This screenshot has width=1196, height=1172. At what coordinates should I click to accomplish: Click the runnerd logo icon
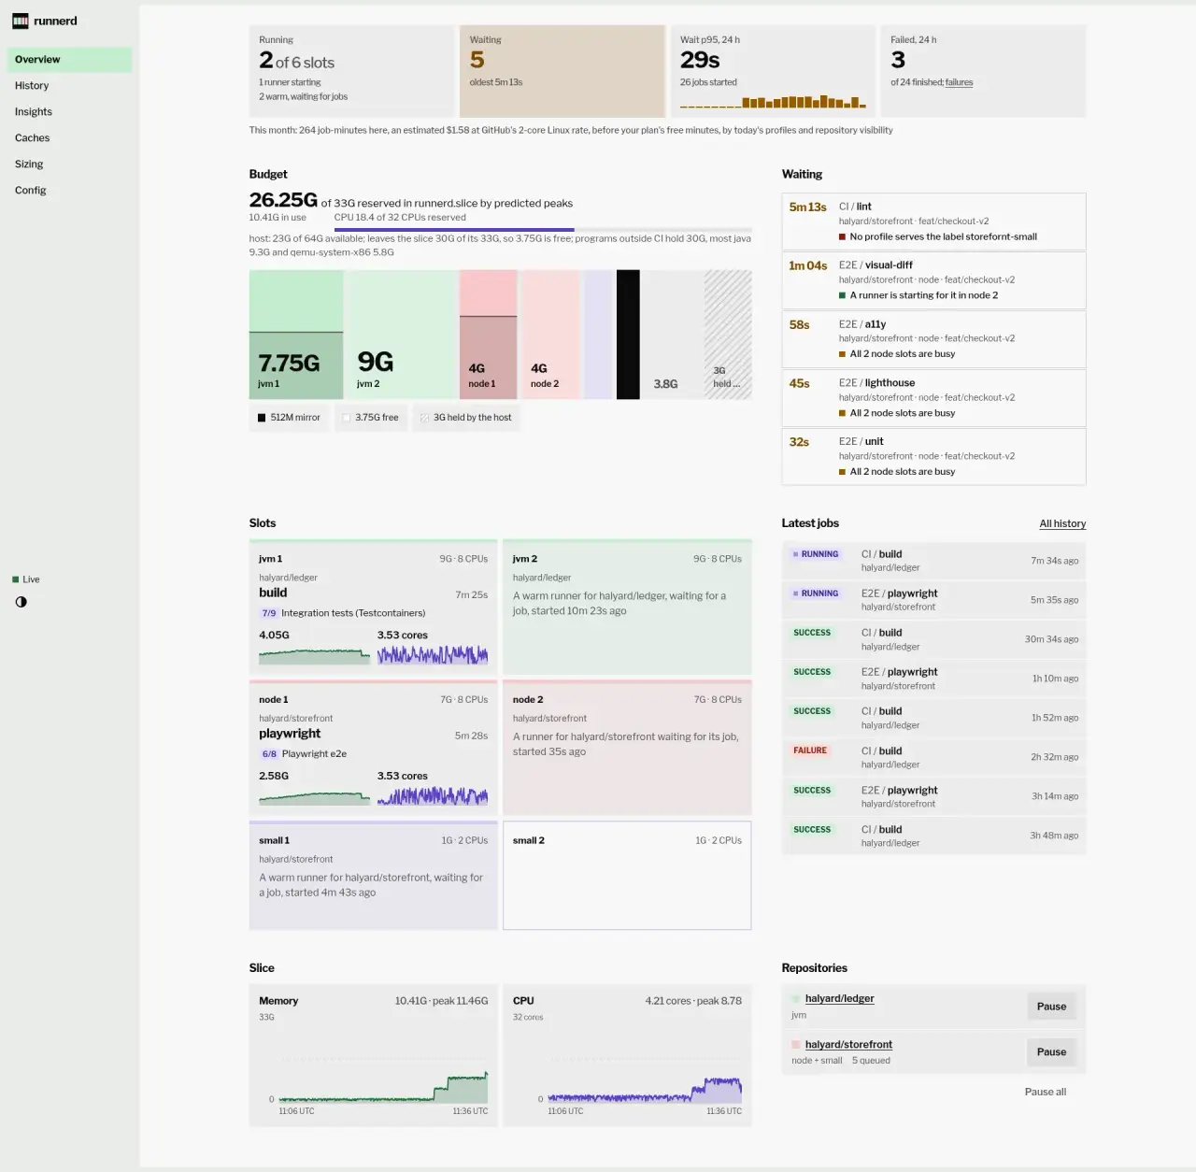[21, 21]
